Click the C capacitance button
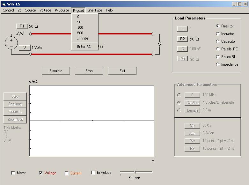Screen dimensions: 249x185 coord(182,49)
